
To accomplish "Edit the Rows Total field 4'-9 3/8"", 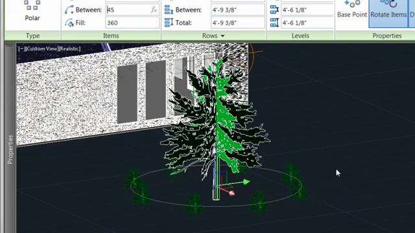I will tap(238, 23).
